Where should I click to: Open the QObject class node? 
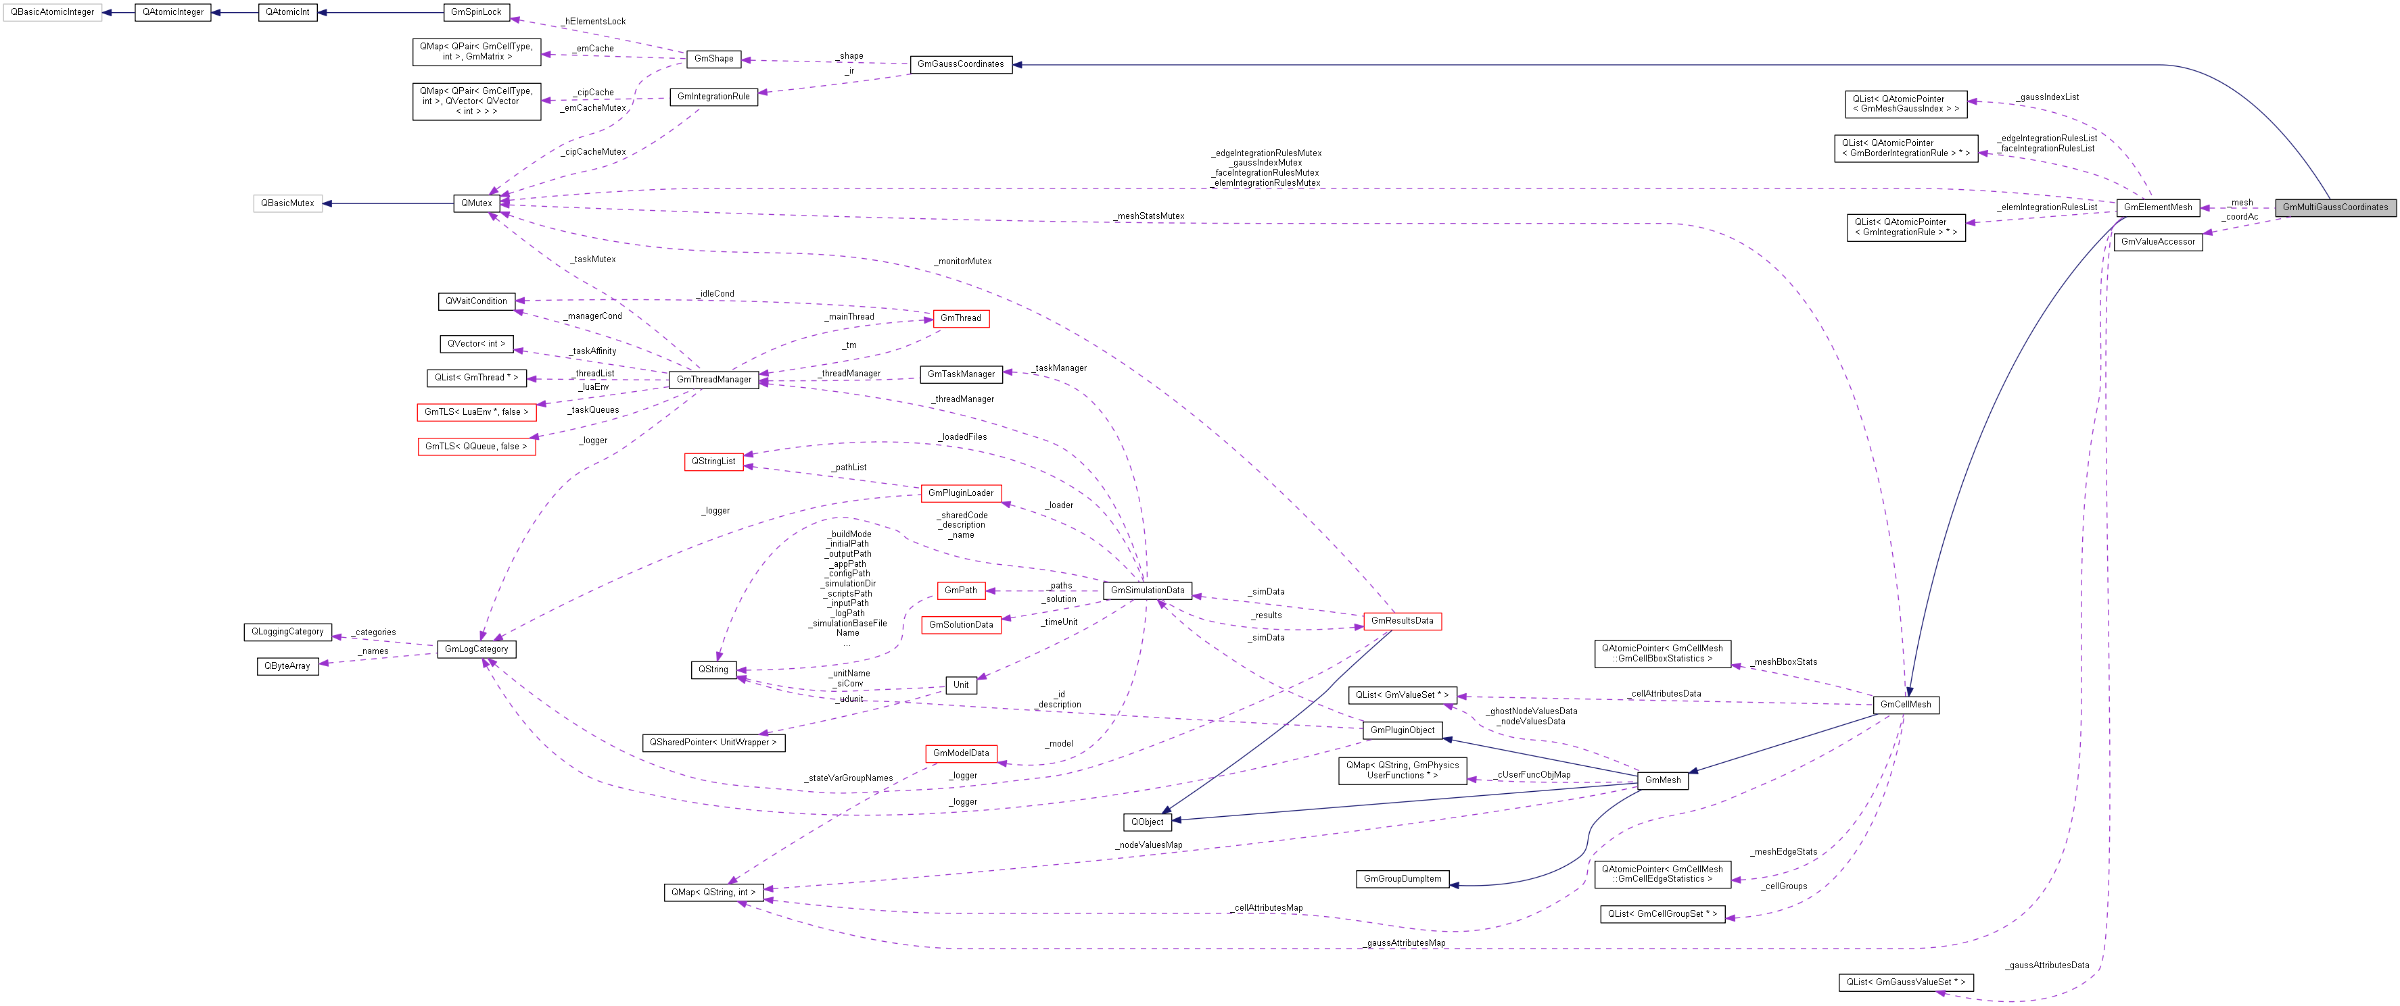pyautogui.click(x=1148, y=823)
